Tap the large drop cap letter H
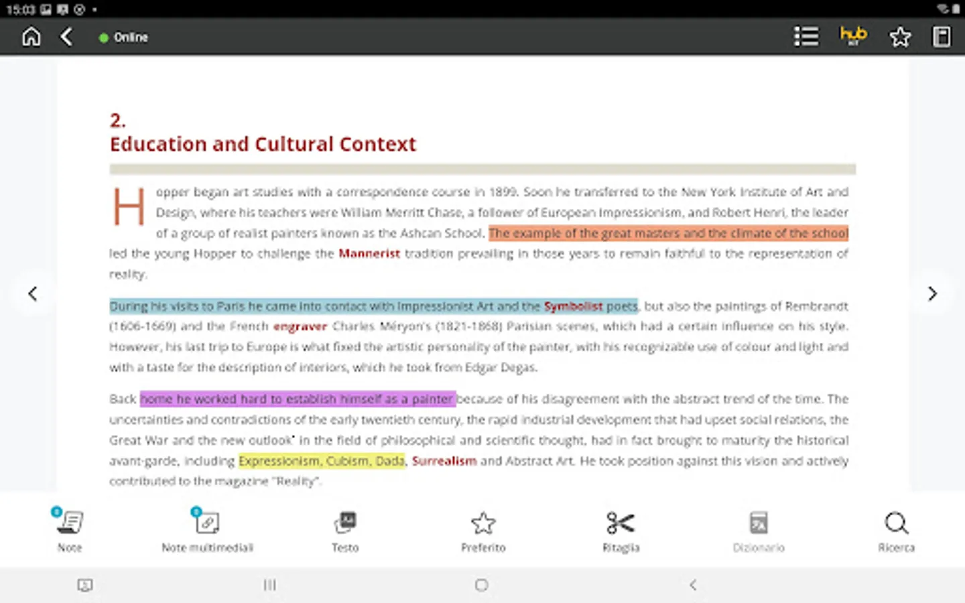This screenshot has height=603, width=965. tap(129, 206)
